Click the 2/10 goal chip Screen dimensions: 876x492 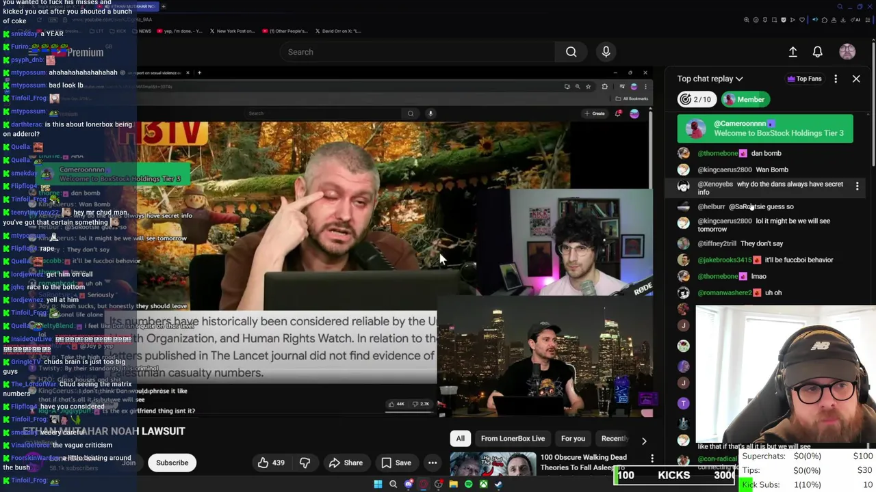(x=697, y=100)
